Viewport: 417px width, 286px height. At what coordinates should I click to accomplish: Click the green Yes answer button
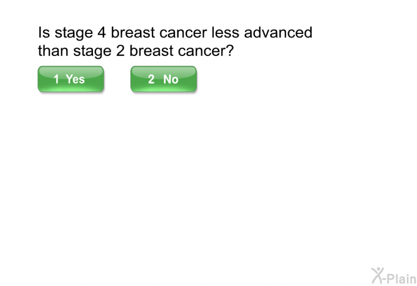[70, 79]
